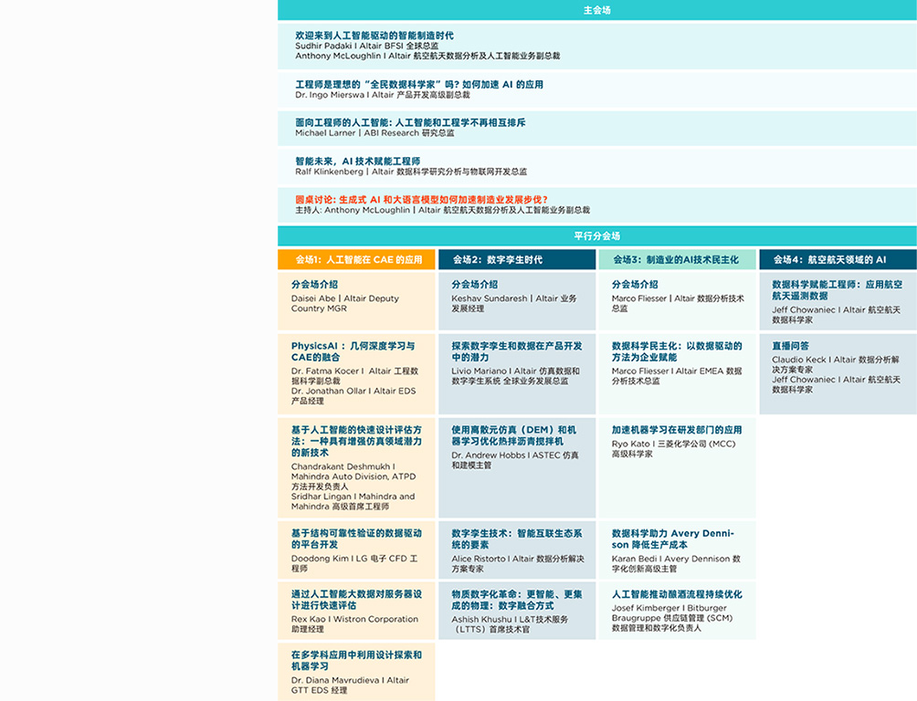This screenshot has width=917, height=701.
Task: Click the 'PhysicsAI：几何深度学习与CAE的融合' title
Action: [353, 351]
